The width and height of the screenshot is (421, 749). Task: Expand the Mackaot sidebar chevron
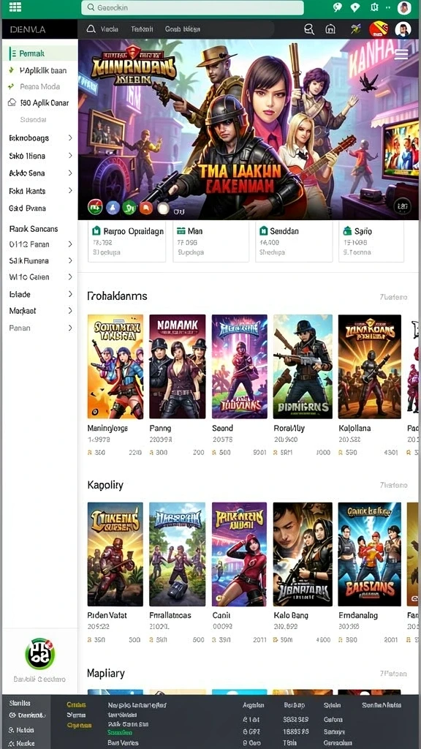70,310
